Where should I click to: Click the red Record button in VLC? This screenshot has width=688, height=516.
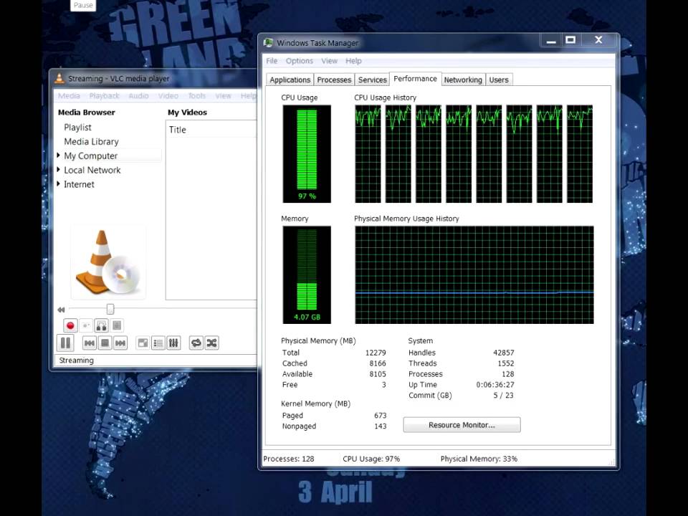coord(70,325)
